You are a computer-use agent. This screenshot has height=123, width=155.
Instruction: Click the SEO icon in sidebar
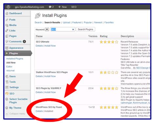pos(7,94)
